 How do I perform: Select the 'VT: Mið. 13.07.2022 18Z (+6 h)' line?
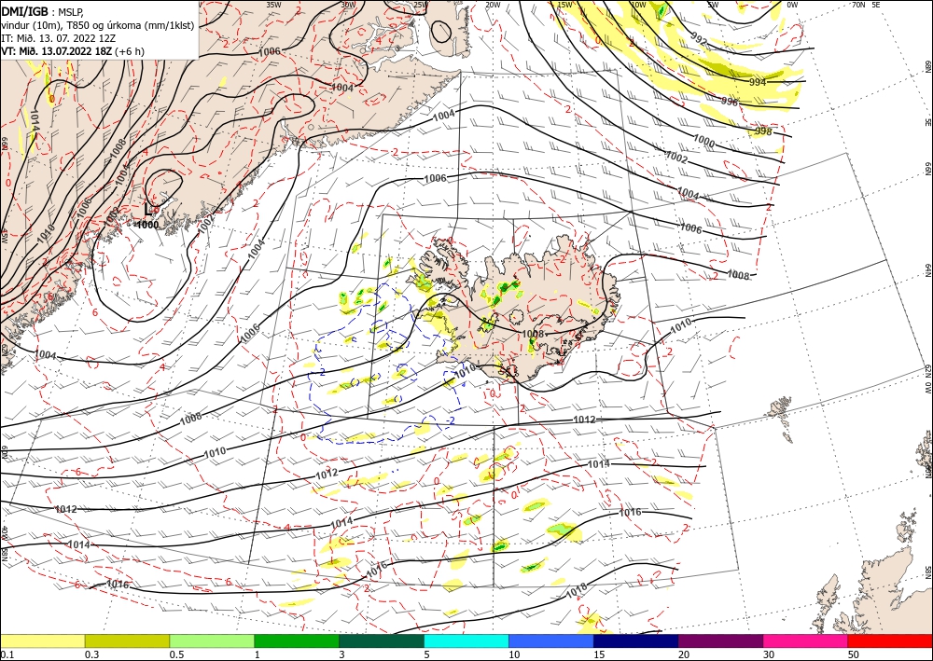73,50
